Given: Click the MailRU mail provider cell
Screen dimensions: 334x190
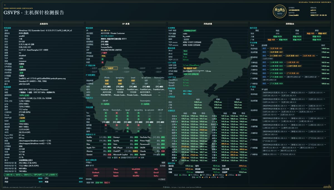Looking at the screenshot, I should coord(136,176).
